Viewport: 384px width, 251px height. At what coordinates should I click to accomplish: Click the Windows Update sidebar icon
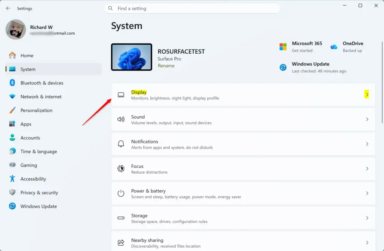click(x=12, y=206)
